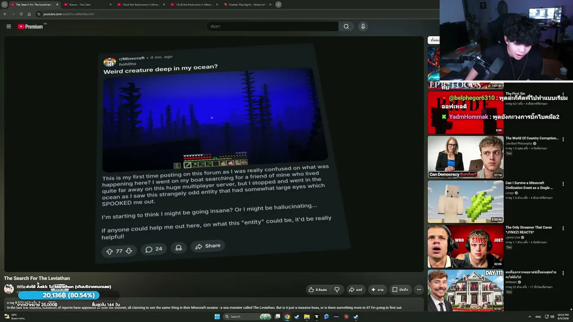Switch input language via ENG indicator
Viewport: 573px width, 322px height.
click(x=538, y=317)
